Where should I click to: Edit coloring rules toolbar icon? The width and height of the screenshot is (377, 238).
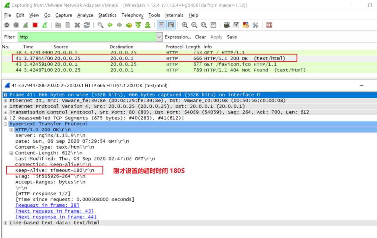click(x=246, y=25)
